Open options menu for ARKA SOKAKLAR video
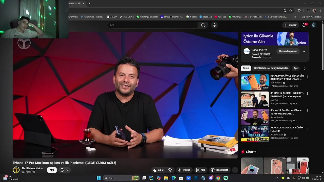This screenshot has height=182, width=324. tap(307, 128)
